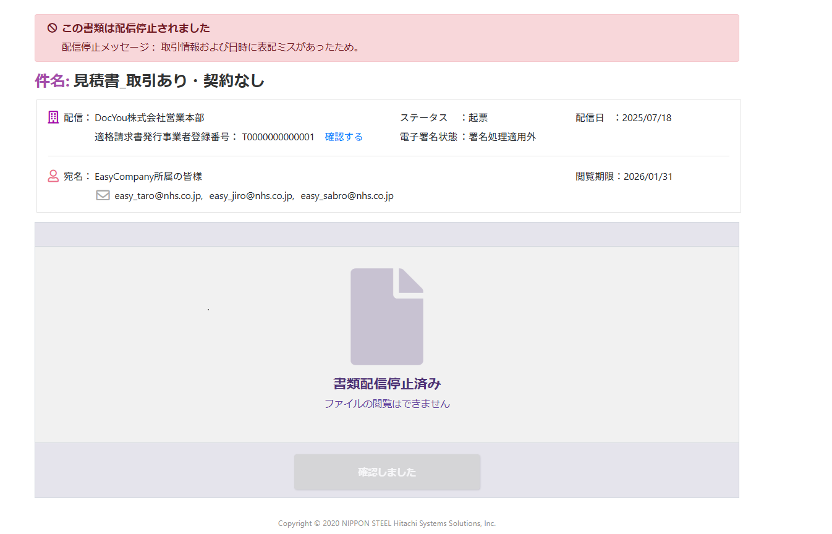Click the status value 起票
Image resolution: width=832 pixels, height=534 pixels.
[478, 117]
